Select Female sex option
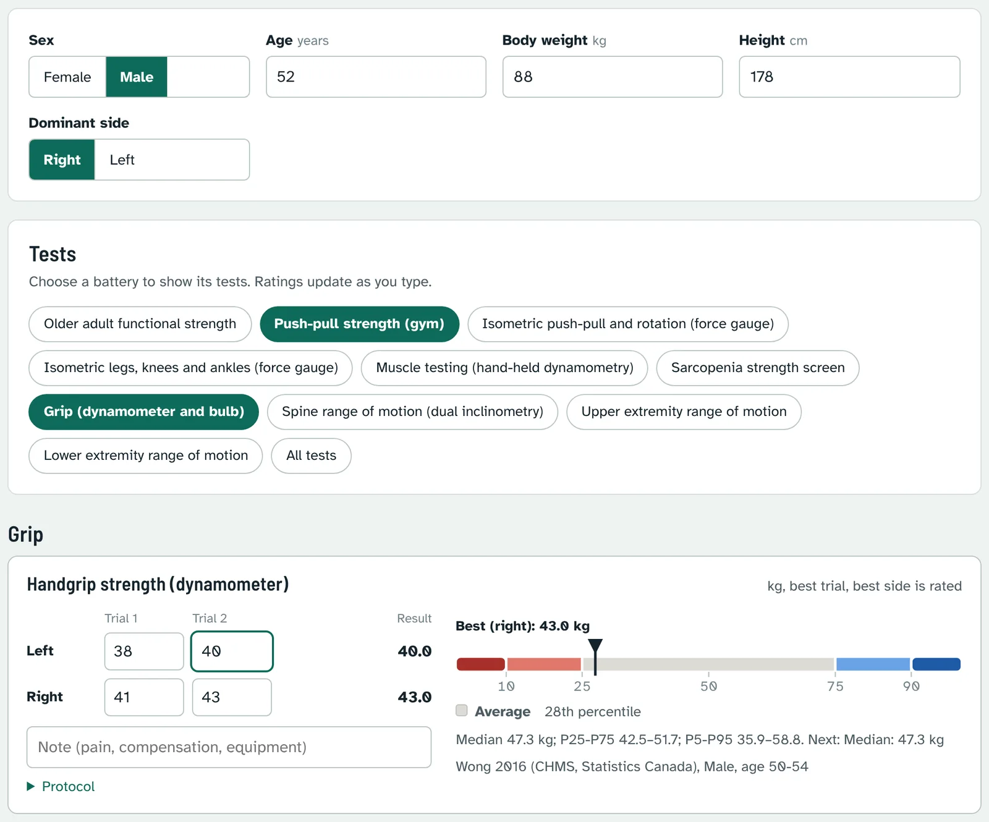This screenshot has width=989, height=822. (x=67, y=77)
